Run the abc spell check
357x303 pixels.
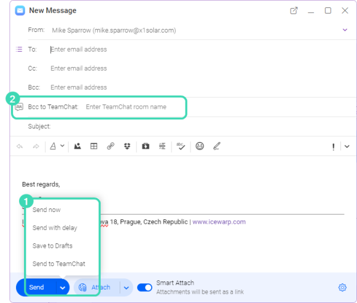[x=181, y=146]
